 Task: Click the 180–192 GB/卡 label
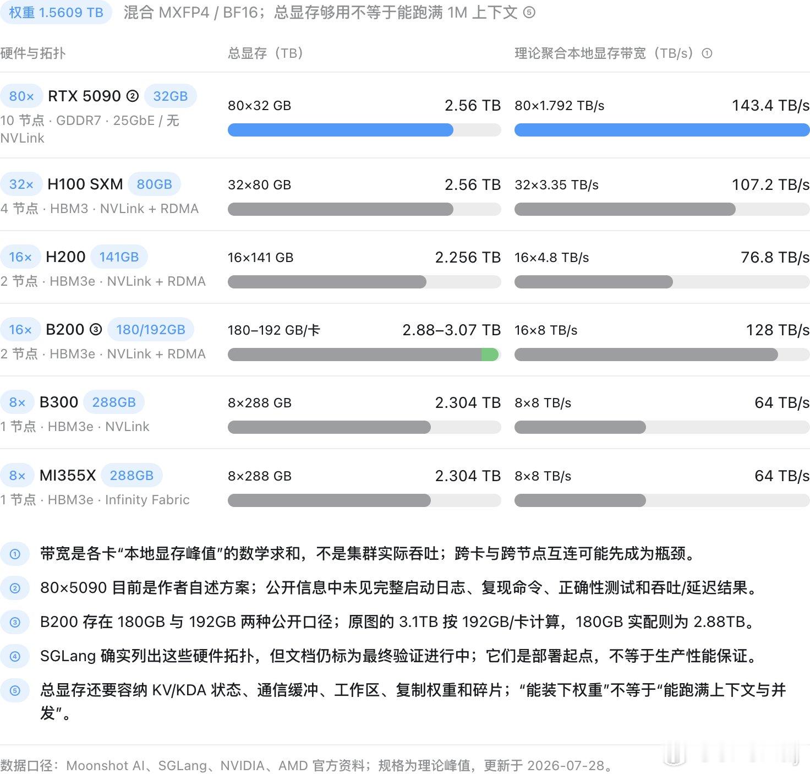[x=274, y=330]
